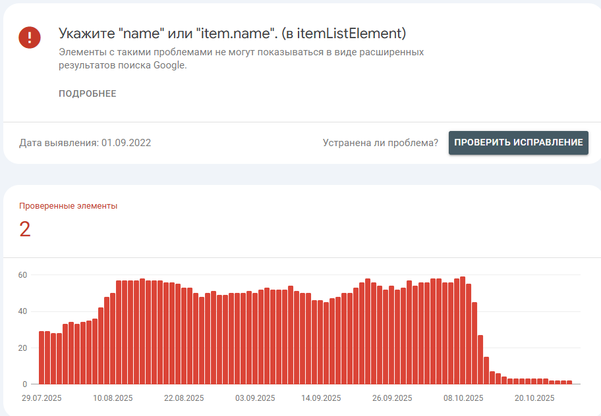Click the 20.10.2025 date axis label
Image resolution: width=601 pixels, height=416 pixels.
tap(534, 398)
